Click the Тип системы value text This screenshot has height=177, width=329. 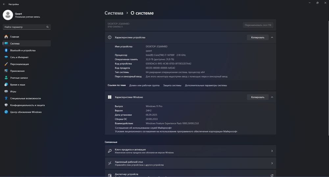[x=175, y=72]
